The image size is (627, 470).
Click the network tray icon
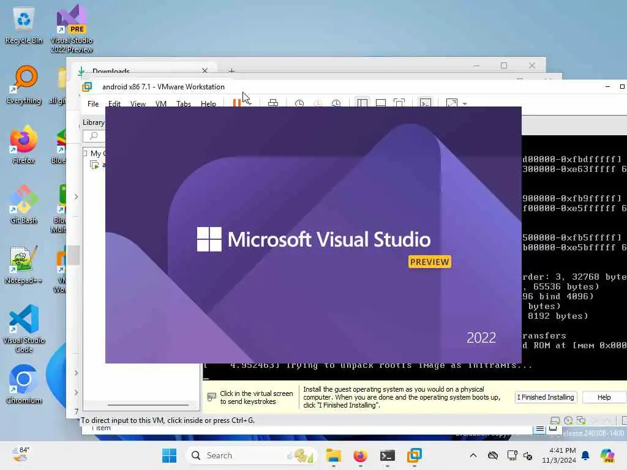(x=512, y=455)
